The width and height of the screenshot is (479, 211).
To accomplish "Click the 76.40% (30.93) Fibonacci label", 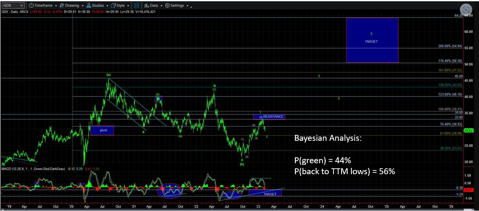I will 451,124.
